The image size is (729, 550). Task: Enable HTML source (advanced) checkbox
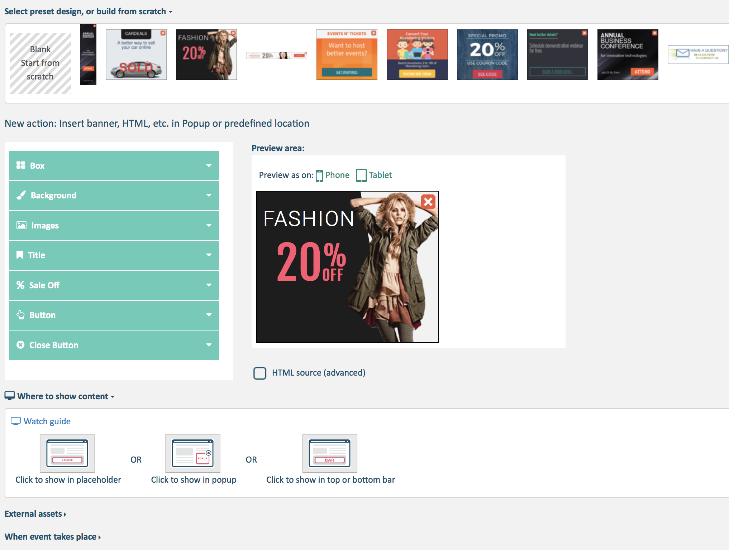(x=260, y=373)
